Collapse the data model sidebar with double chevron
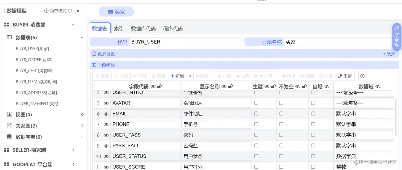This screenshot has height=170, width=402. (78, 11)
